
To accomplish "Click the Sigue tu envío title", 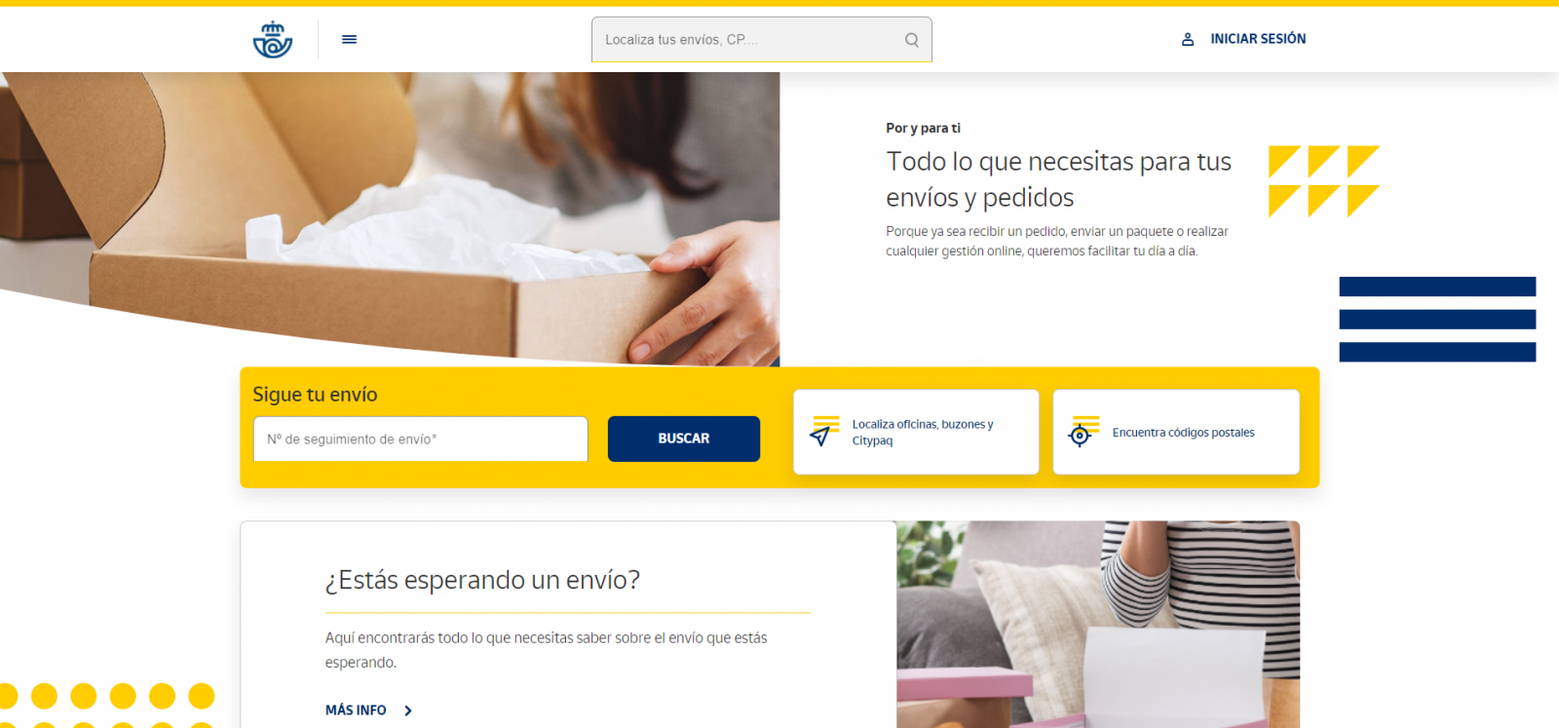I will pos(315,395).
